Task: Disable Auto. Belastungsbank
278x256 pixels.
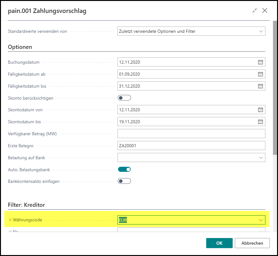Action: coord(124,169)
